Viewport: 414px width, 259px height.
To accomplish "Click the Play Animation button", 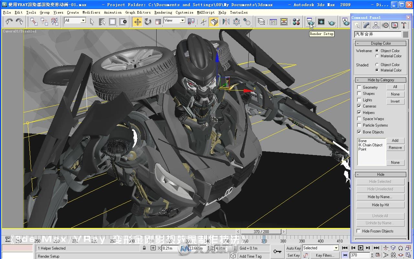I will coord(361,248).
